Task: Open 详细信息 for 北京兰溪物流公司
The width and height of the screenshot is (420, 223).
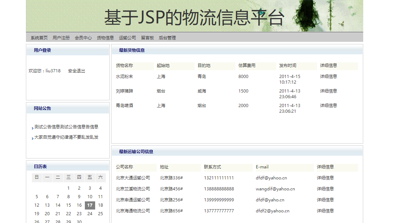Action: pos(325,189)
